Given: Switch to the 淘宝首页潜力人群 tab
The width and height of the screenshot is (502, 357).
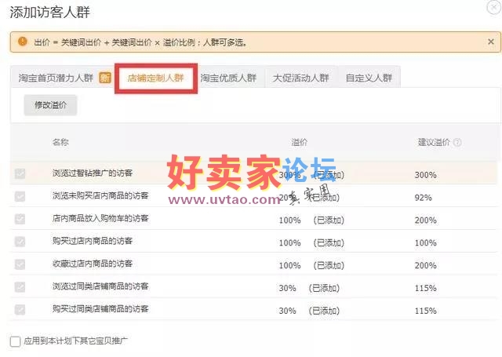Looking at the screenshot, I should pyautogui.click(x=56, y=78).
